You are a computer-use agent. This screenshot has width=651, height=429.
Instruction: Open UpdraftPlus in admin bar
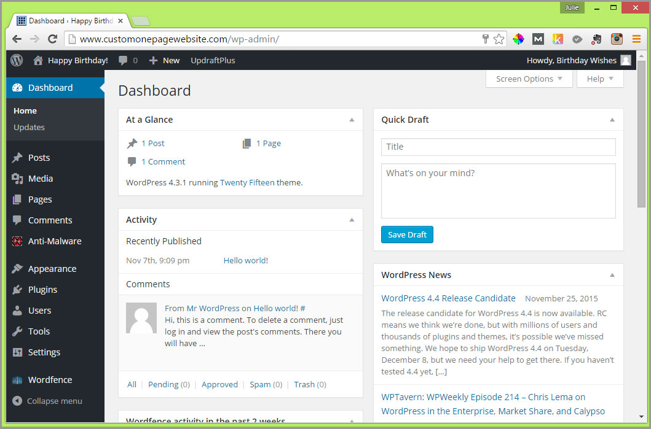click(213, 61)
